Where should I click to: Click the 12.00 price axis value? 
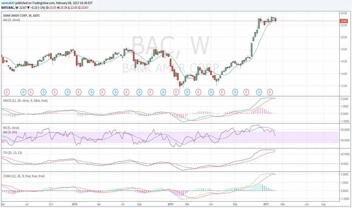(x=344, y=86)
